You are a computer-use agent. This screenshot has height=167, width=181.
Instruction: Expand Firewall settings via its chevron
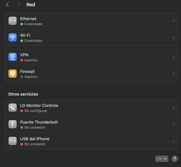(x=173, y=74)
